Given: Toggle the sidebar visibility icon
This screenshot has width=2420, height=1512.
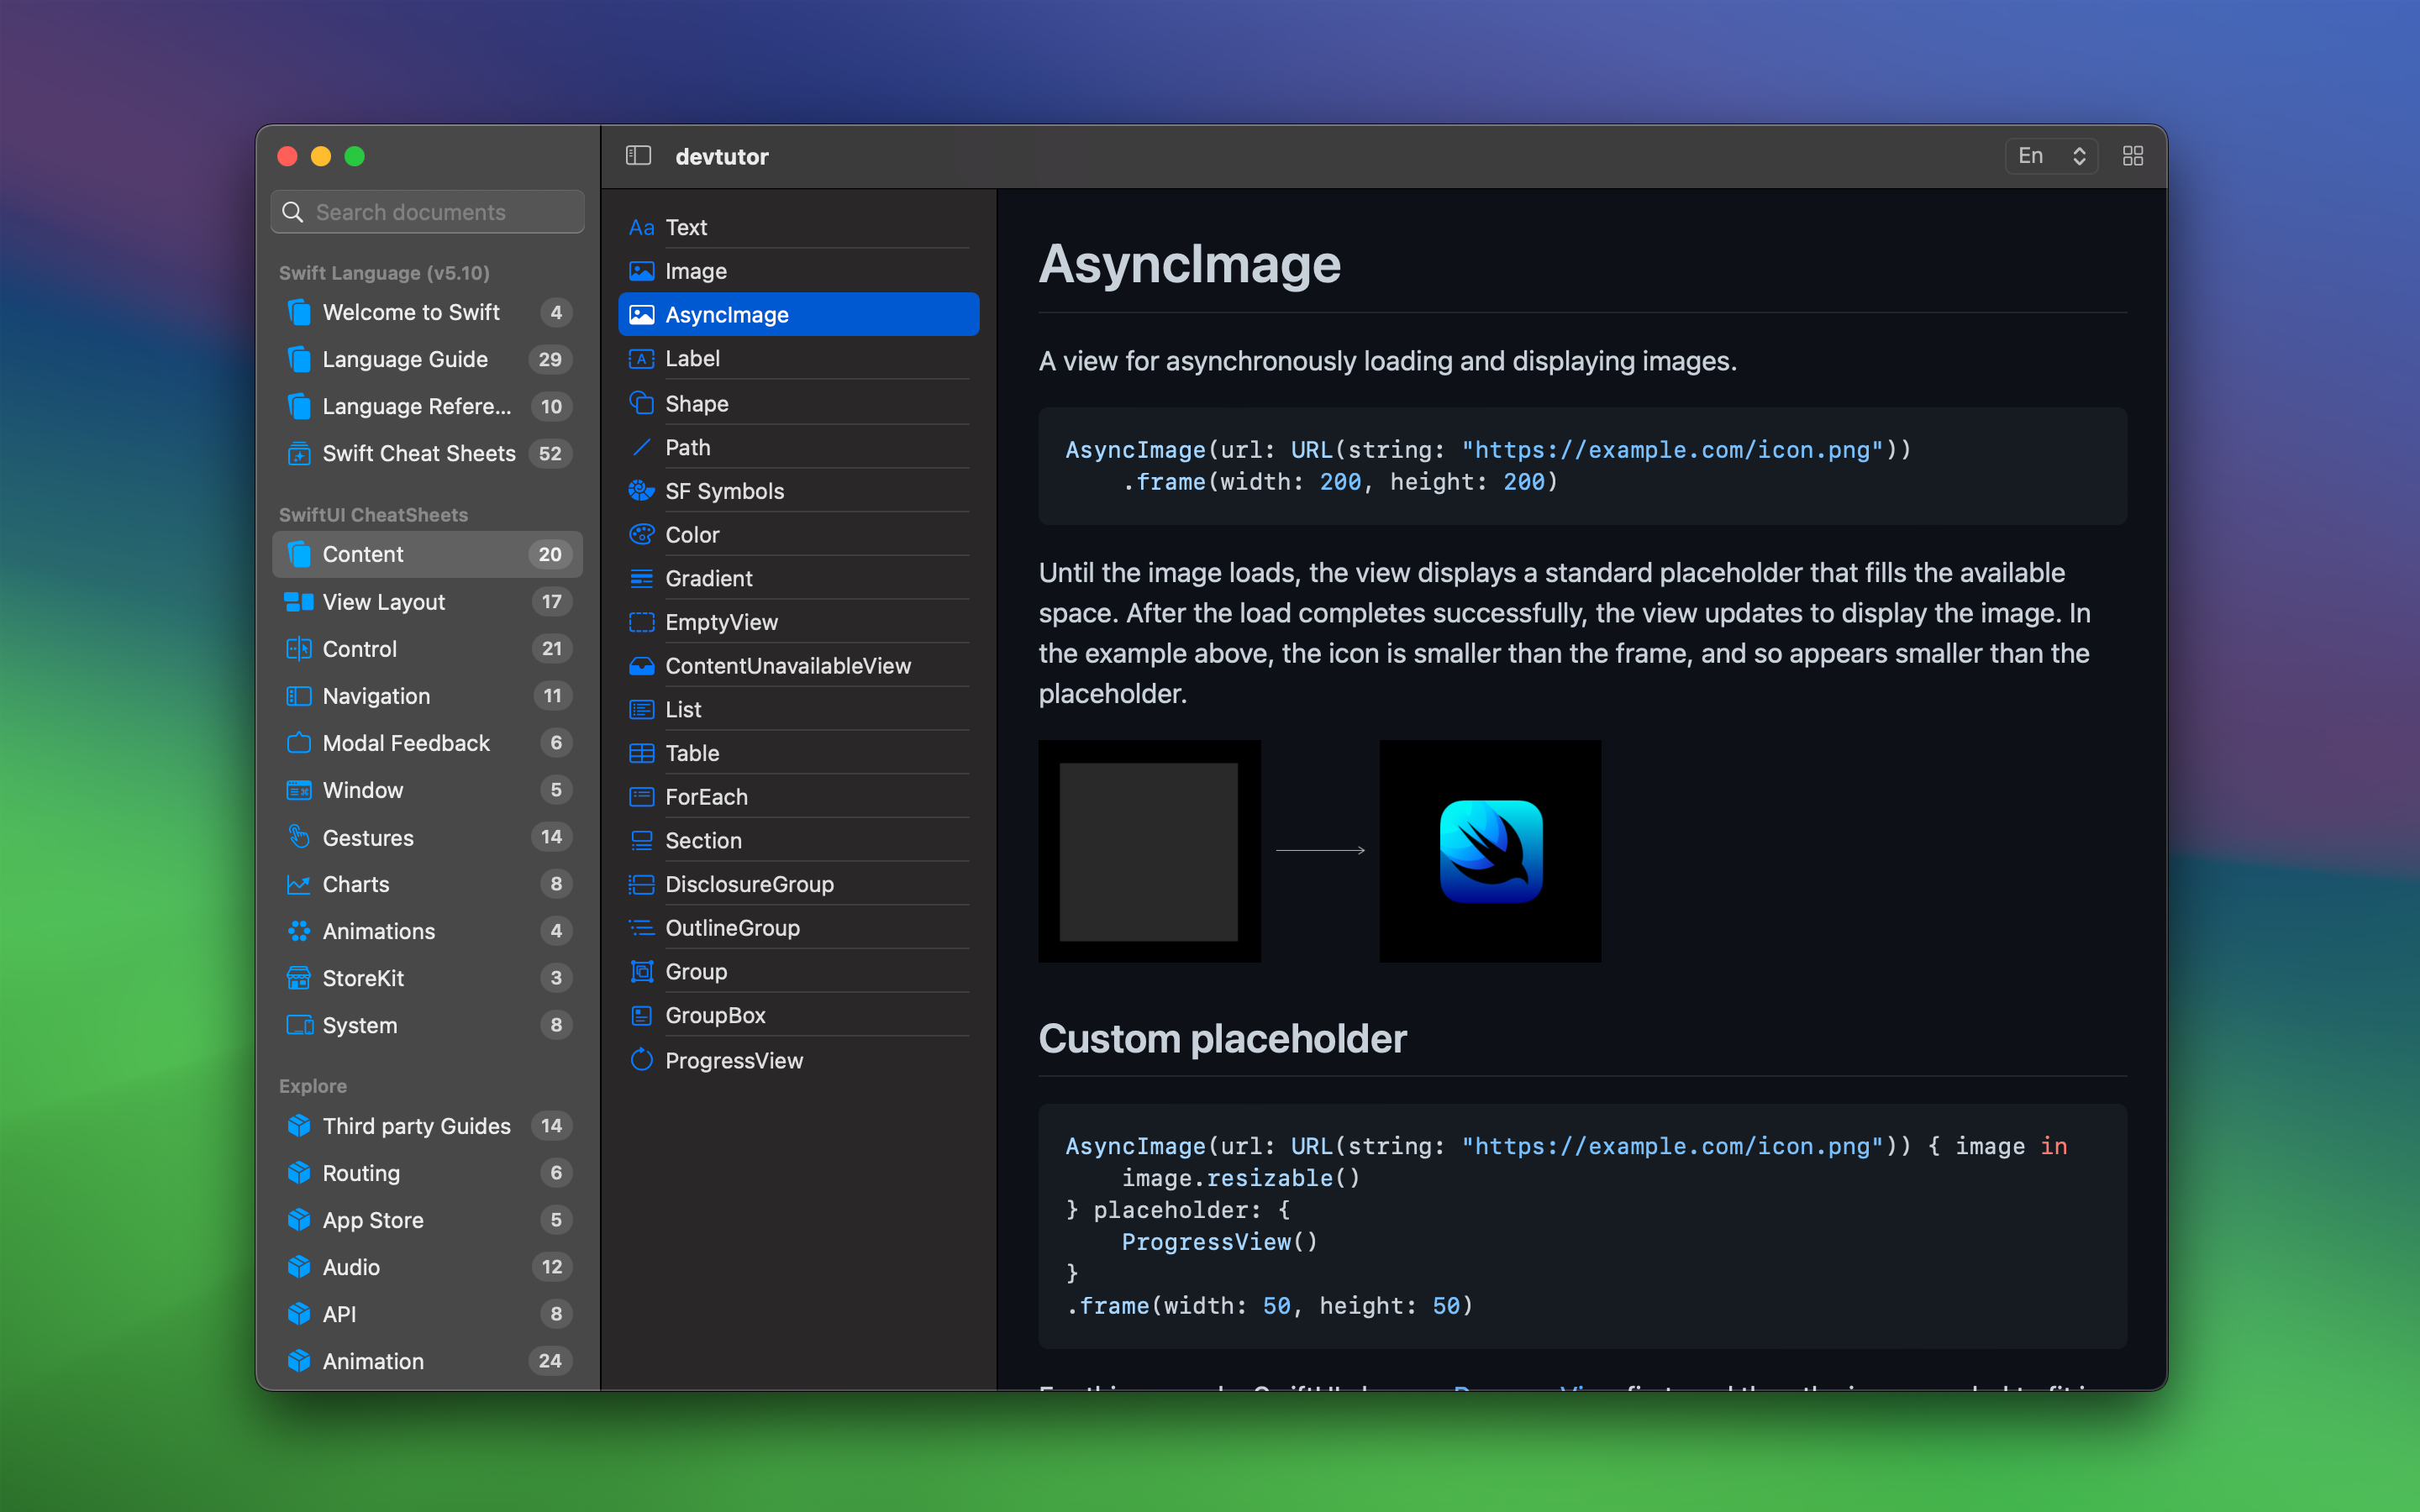Looking at the screenshot, I should pyautogui.click(x=638, y=156).
